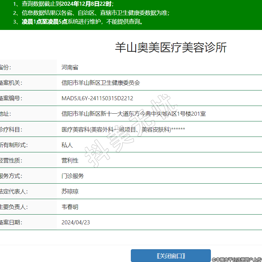Click the 本图由平台注册用户上传 footer text
This screenshot has height=262, width=262.
236,259
